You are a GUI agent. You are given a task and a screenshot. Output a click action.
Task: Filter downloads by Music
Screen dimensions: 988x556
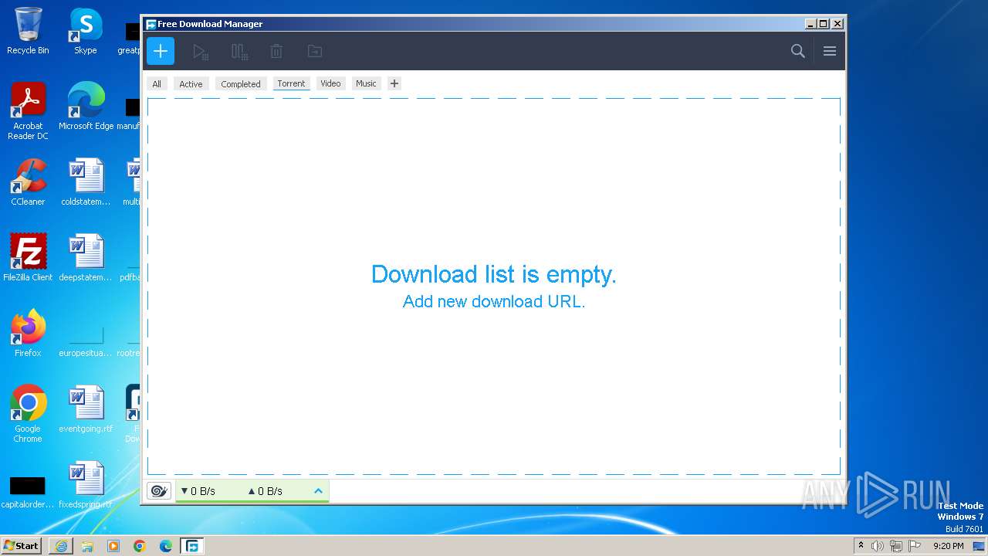click(x=366, y=83)
